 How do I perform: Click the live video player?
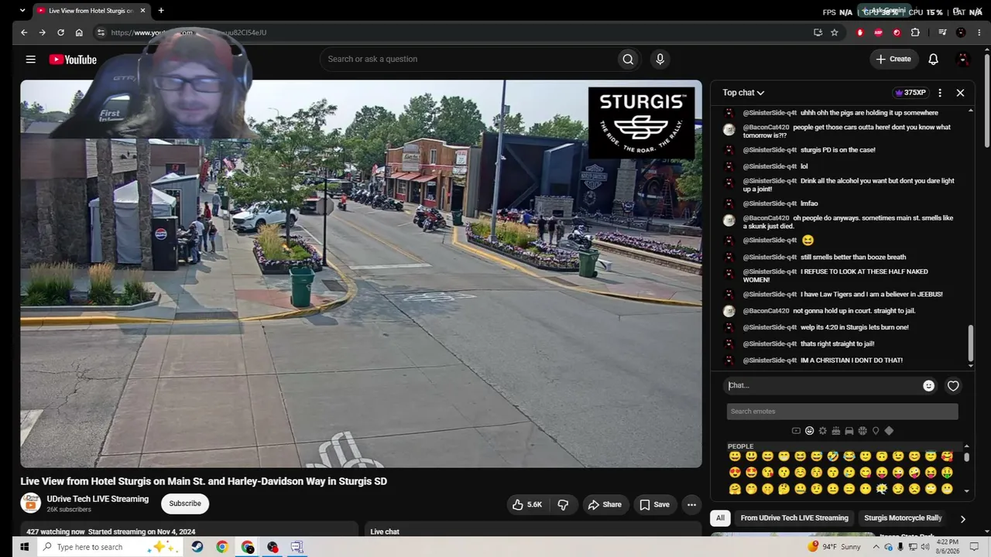(x=361, y=274)
